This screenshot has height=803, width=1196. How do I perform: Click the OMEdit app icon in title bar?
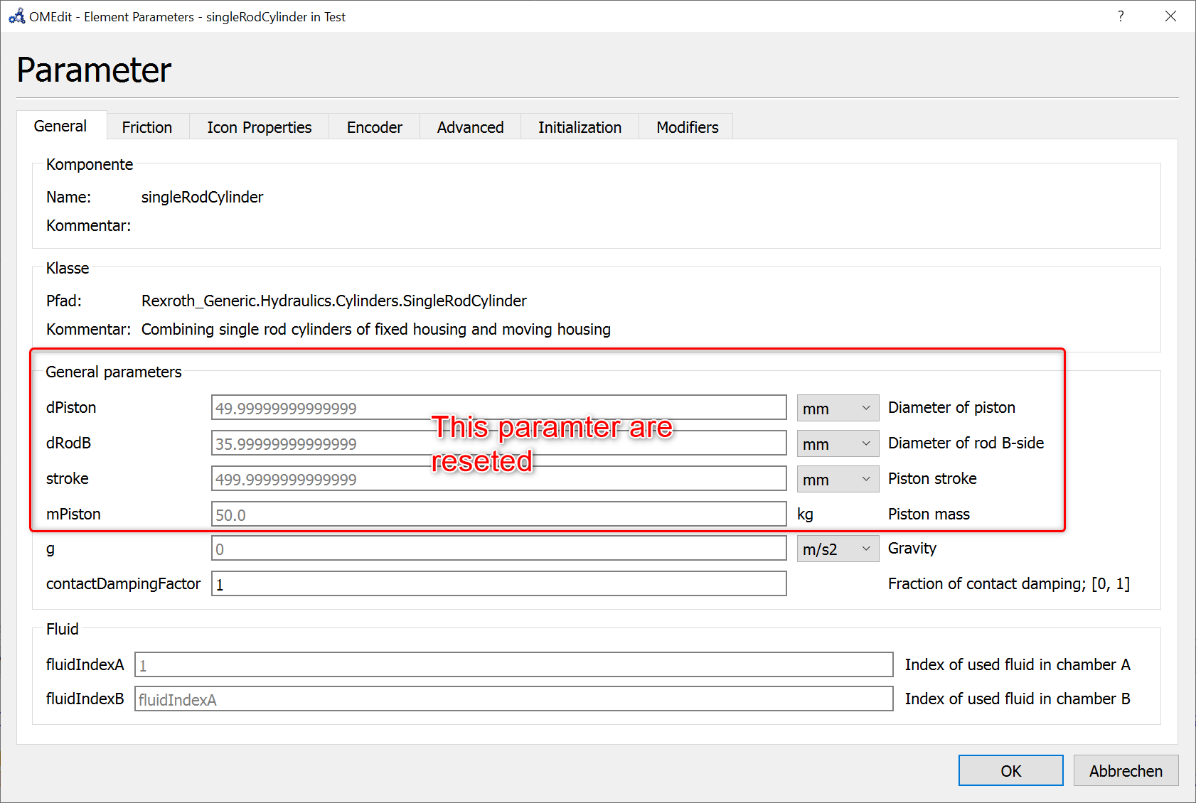(x=16, y=16)
